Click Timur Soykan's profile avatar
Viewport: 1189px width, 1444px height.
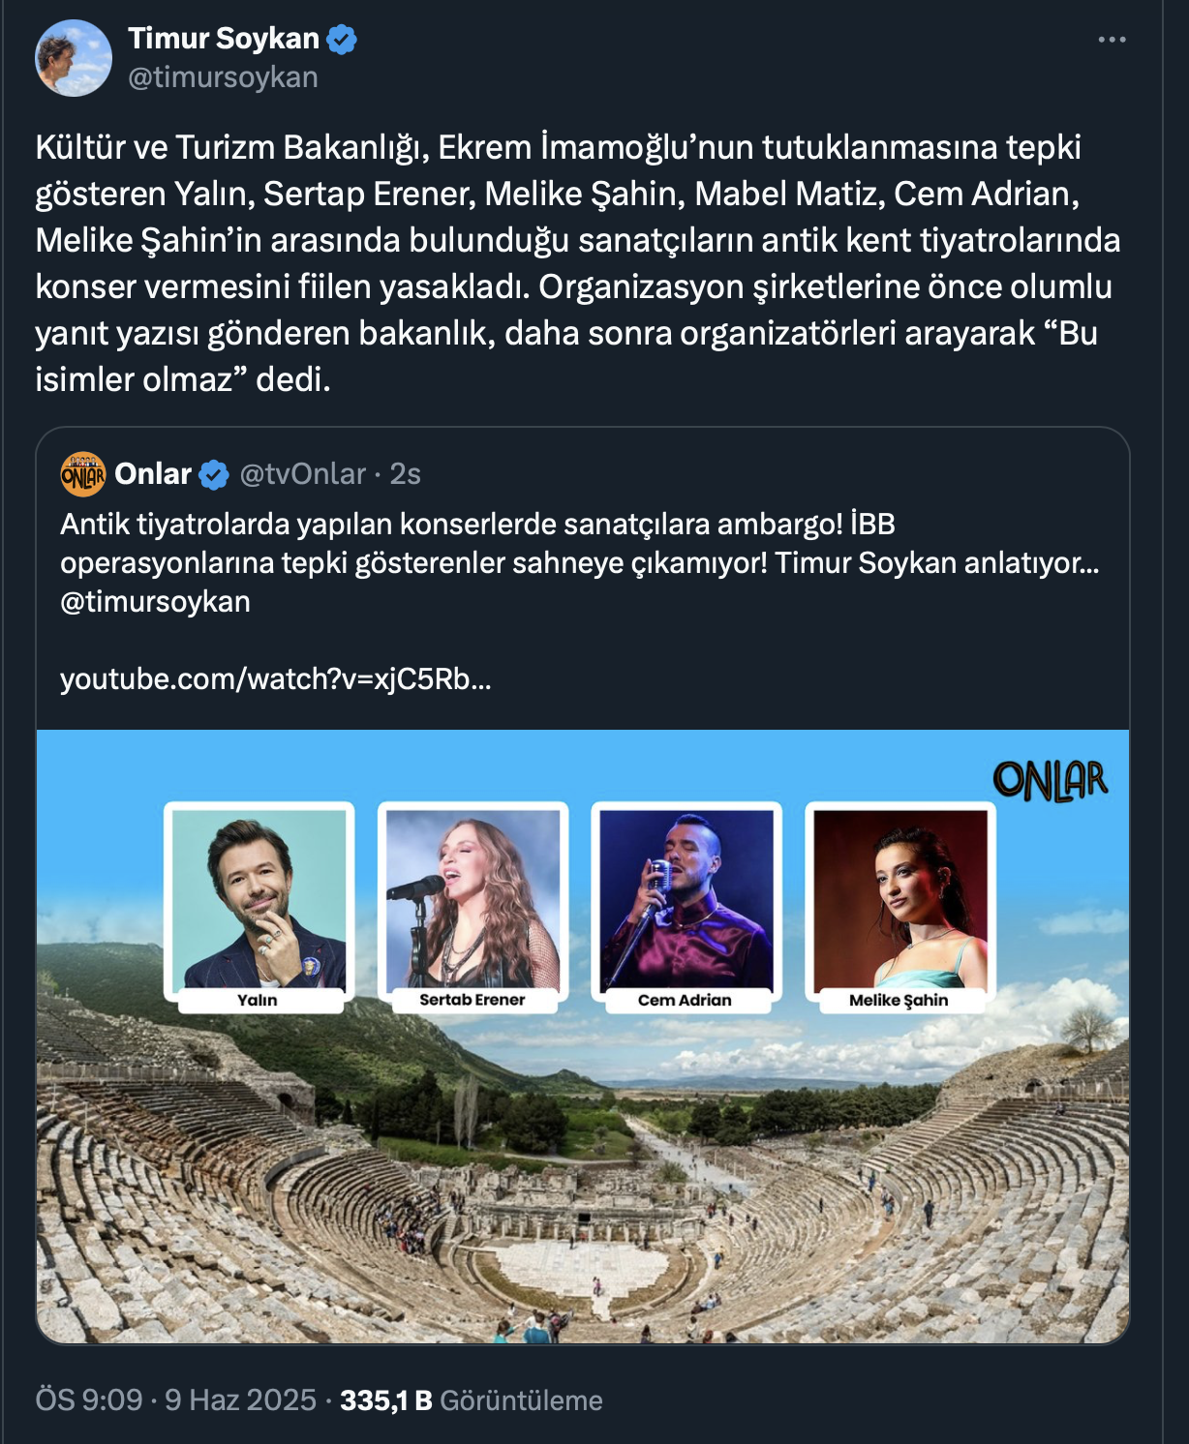coord(74,58)
